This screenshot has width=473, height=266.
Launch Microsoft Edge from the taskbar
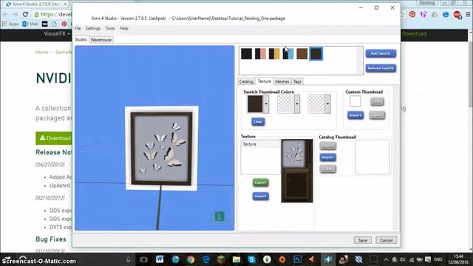pyautogui.click(x=206, y=259)
